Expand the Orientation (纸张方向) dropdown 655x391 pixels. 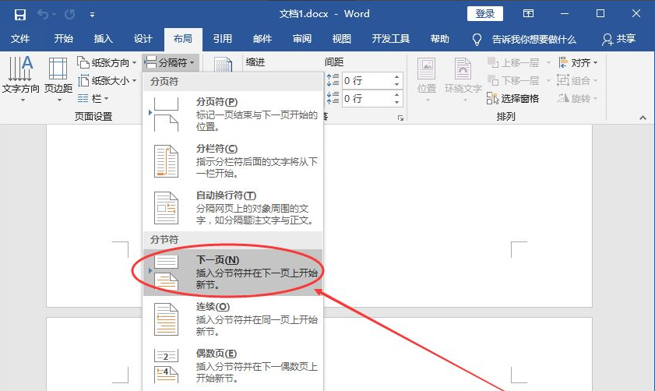click(108, 62)
